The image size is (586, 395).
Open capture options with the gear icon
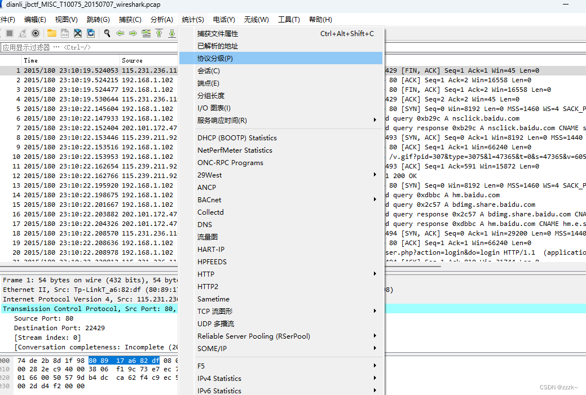pos(36,33)
